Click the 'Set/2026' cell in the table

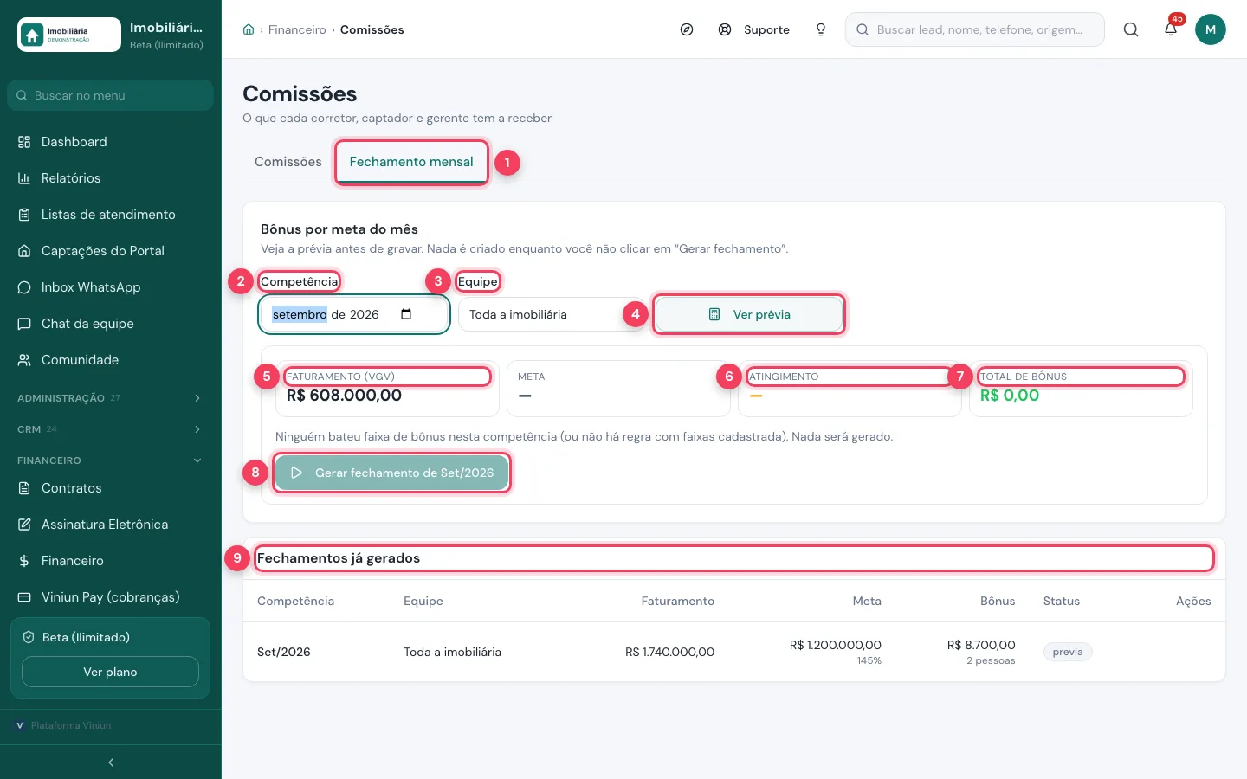(x=284, y=652)
